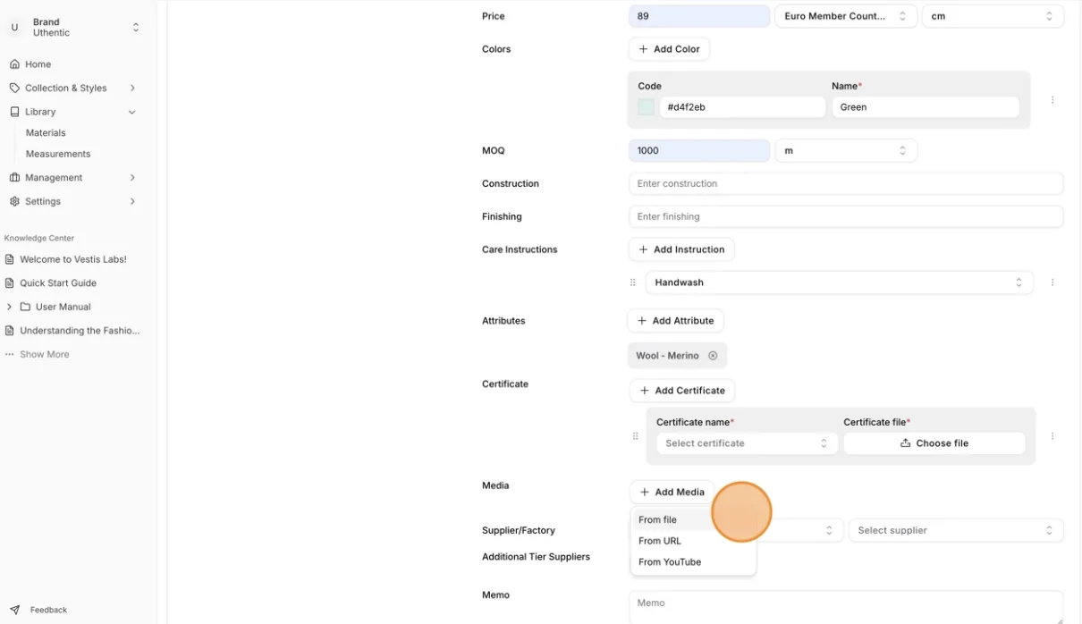Click the Add Instruction button
This screenshot has width=1082, height=624.
[x=681, y=249]
